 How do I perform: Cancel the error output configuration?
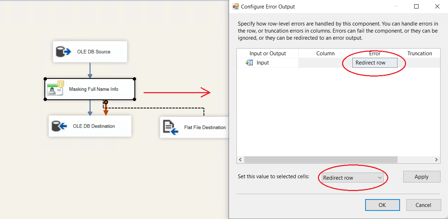tap(423, 205)
